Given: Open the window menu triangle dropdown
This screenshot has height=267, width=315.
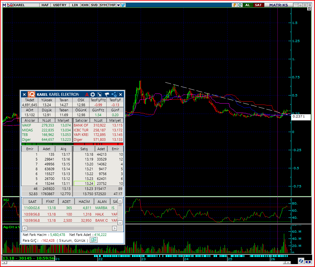Looking at the screenshot, I should pos(296,5).
